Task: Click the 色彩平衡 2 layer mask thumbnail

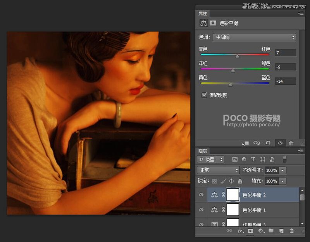Action: tap(233, 194)
